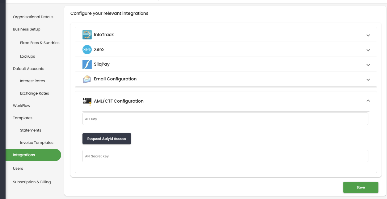Viewport: 387px width, 199px height.
Task: Go to Statements templates
Action: tap(31, 130)
